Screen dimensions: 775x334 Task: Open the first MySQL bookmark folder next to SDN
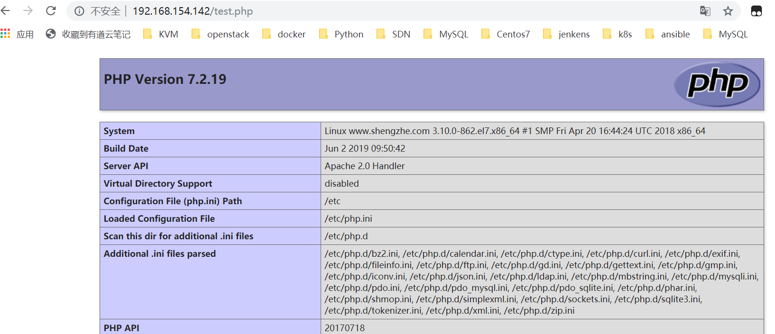(446, 34)
